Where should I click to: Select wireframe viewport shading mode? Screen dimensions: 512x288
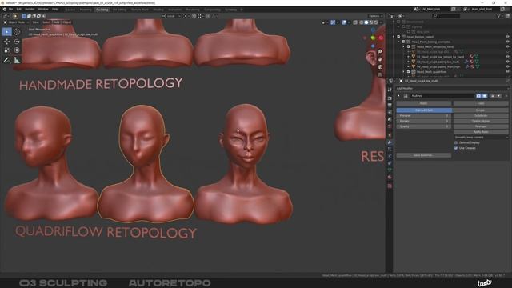point(361,22)
